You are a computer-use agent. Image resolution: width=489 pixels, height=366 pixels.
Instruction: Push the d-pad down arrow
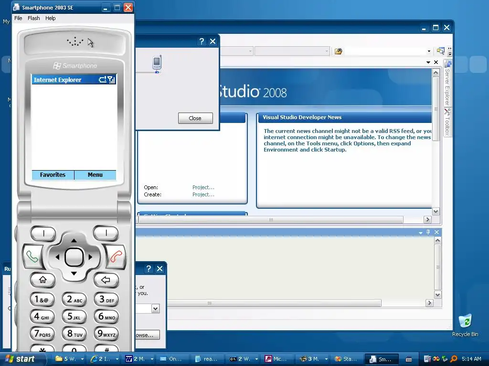point(74,274)
